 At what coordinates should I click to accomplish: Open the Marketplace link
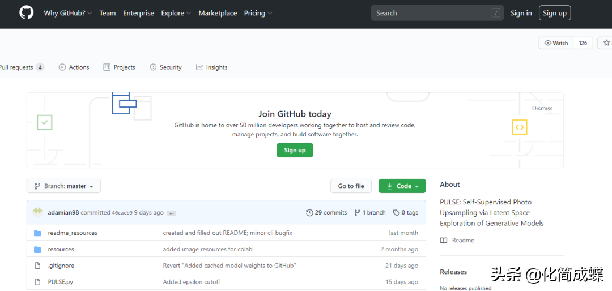click(218, 13)
